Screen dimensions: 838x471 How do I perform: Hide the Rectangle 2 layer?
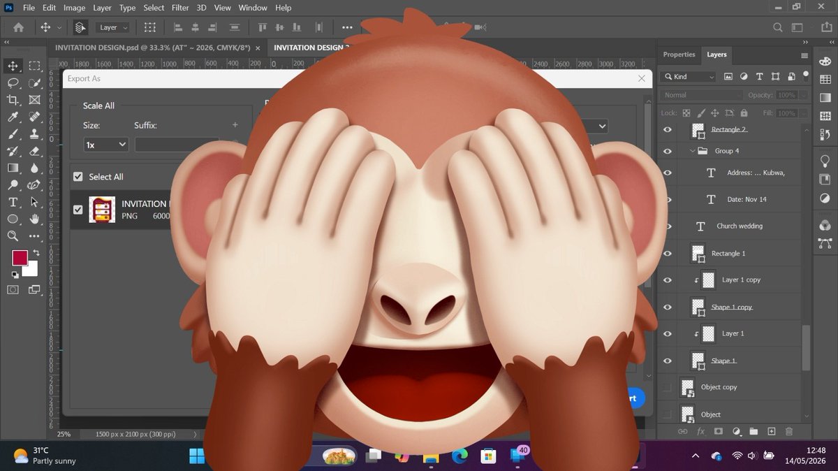coord(668,129)
